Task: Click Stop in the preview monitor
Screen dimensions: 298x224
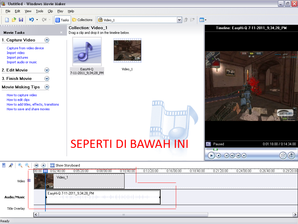Action: click(x=219, y=156)
